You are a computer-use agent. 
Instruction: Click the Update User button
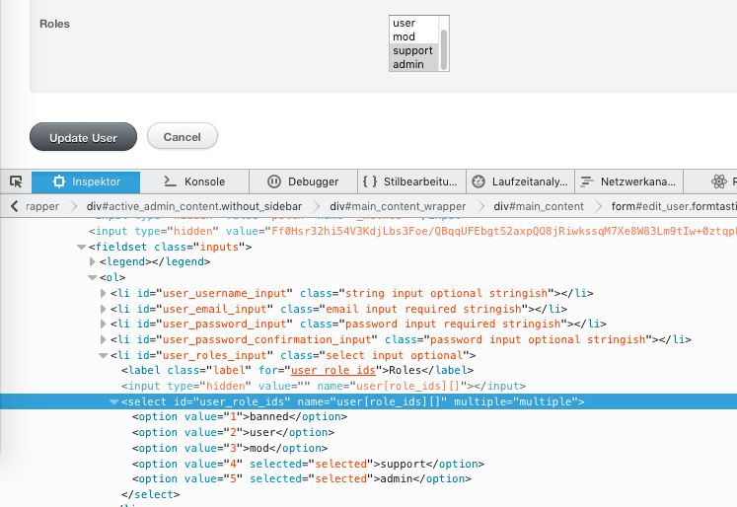(x=83, y=137)
